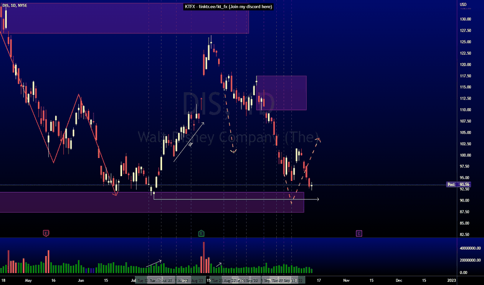Screen dimensions: 484x285
Task: Click the DIS, 1D, NYSE symbol label
Action: tap(15, 6)
